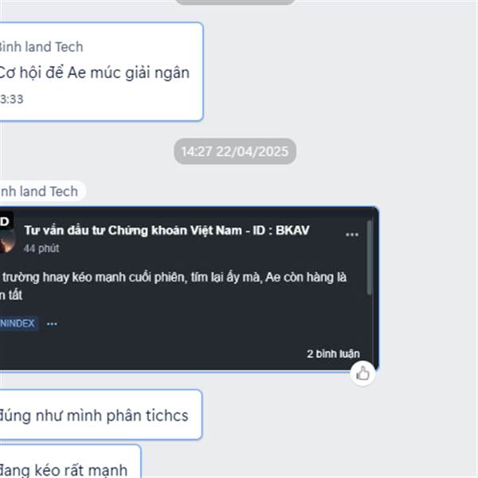This screenshot has width=478, height=478.
Task: Click the thumbs-up reaction icon
Action: [362, 374]
